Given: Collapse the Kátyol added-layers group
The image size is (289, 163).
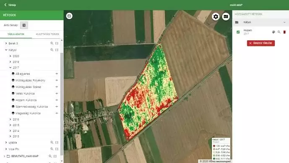Looking at the screenshot, I should tap(284, 22).
